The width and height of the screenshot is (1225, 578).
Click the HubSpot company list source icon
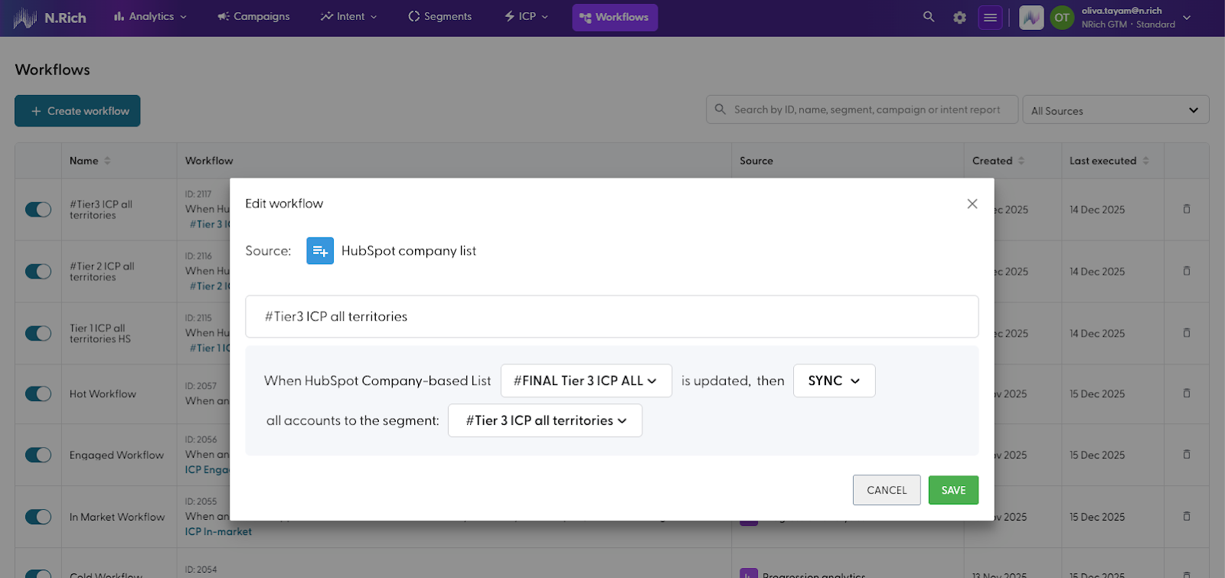click(x=320, y=251)
